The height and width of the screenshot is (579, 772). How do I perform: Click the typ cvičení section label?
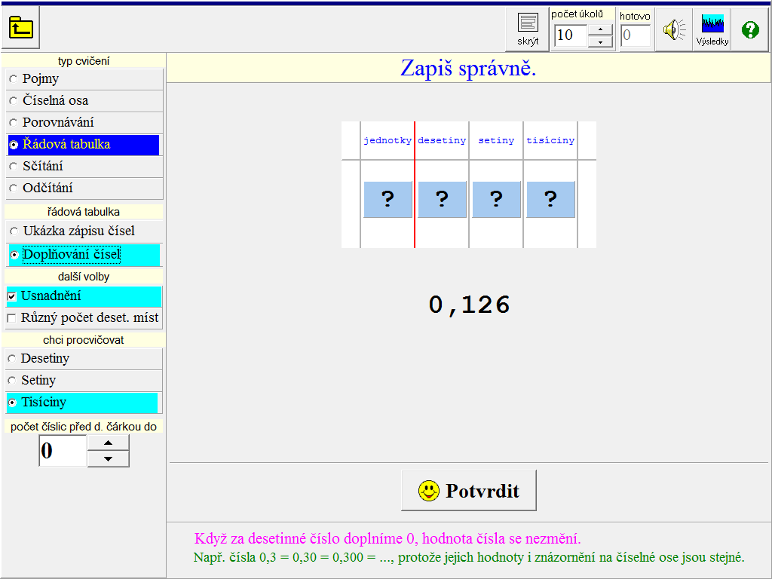(84, 61)
